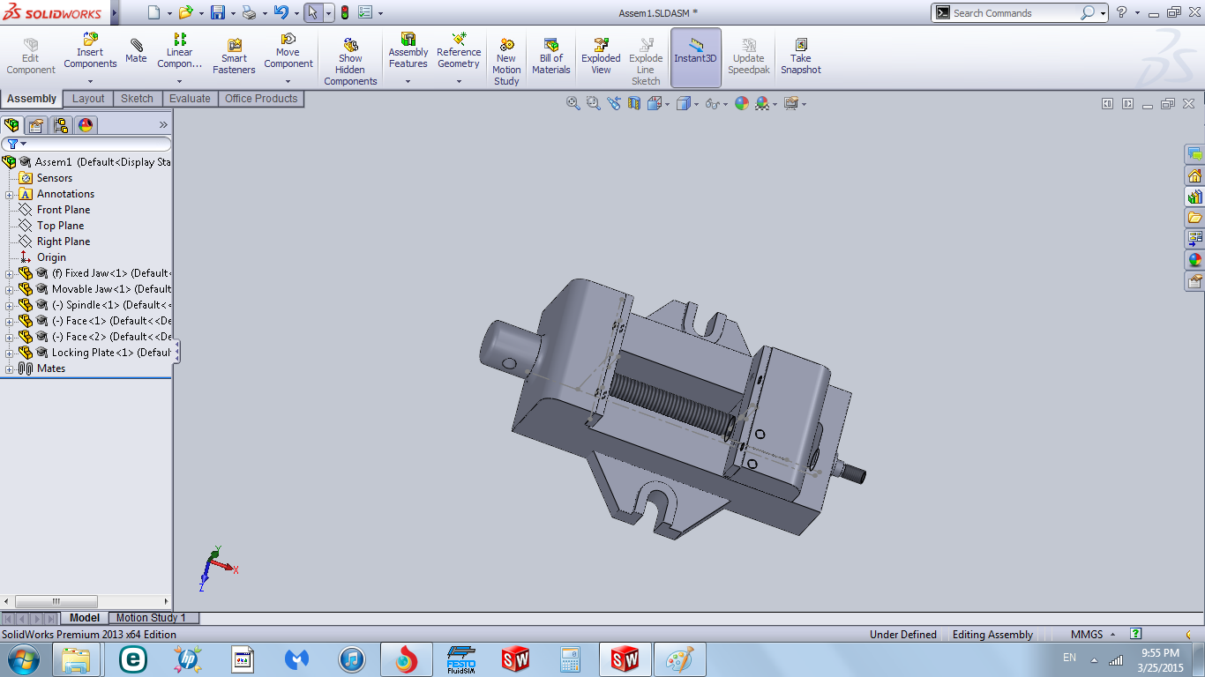
Task: Switch to the Evaluate tab
Action: [190, 99]
